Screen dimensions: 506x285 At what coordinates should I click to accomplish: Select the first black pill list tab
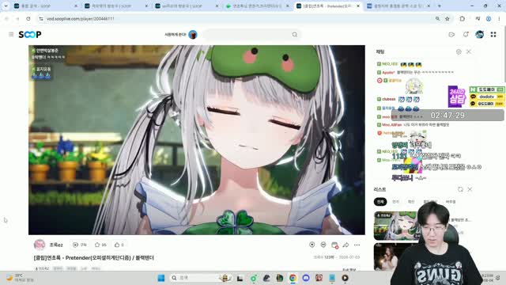[380, 202]
